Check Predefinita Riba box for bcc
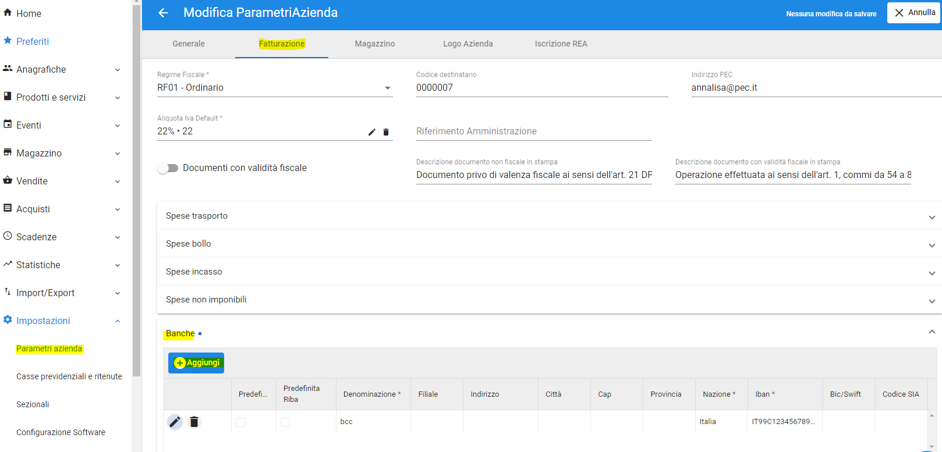Viewport: 942px width, 452px height. (x=285, y=422)
